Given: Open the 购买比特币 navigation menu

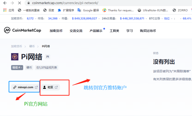Looking at the screenshot, I should 148,31.
